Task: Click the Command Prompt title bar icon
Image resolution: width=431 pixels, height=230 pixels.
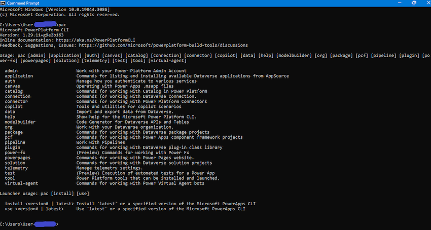Action: click(x=3, y=3)
